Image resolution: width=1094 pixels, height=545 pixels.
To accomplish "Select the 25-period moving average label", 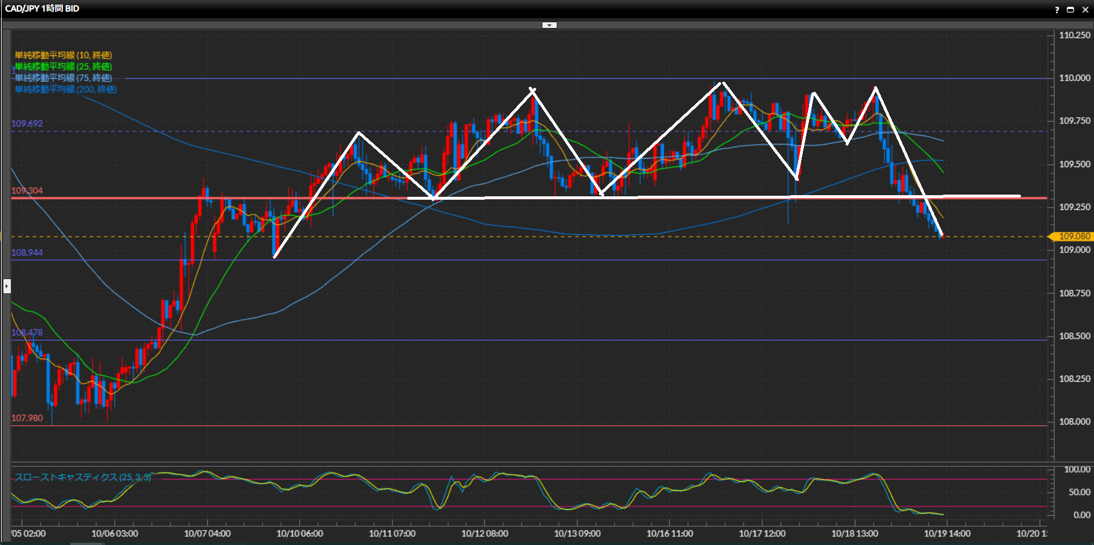I will point(63,67).
